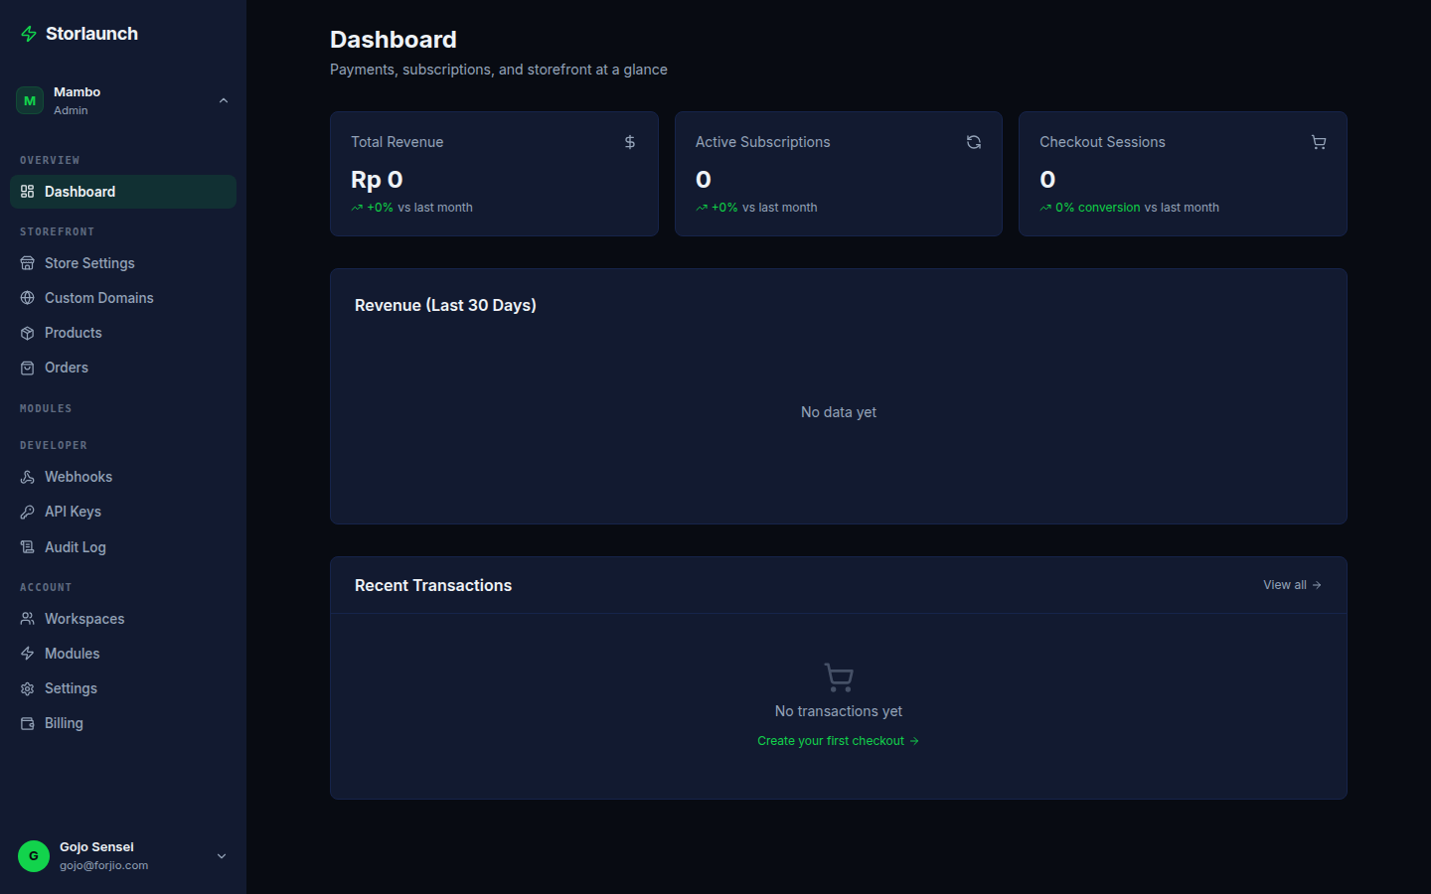Click the Workspaces people icon
The image size is (1431, 894).
[x=27, y=619]
